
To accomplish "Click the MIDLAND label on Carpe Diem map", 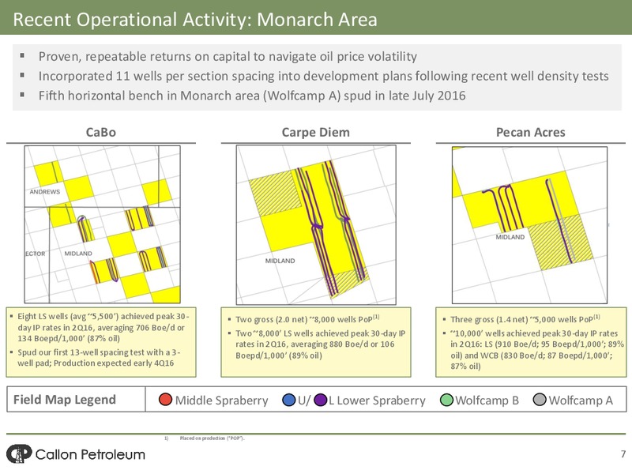I will (x=280, y=261).
